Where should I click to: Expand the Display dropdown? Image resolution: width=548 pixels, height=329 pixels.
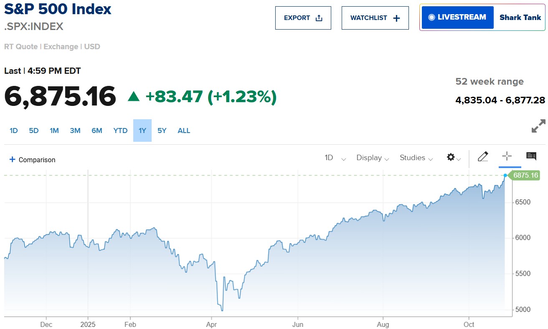pyautogui.click(x=372, y=158)
